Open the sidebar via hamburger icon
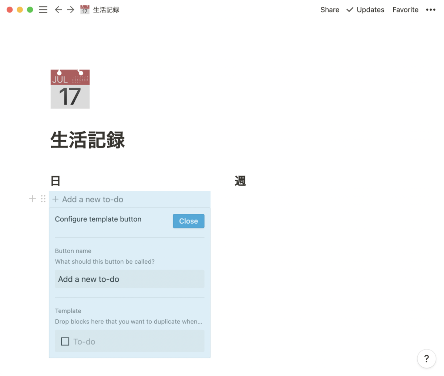This screenshot has height=376, width=444. (x=43, y=10)
